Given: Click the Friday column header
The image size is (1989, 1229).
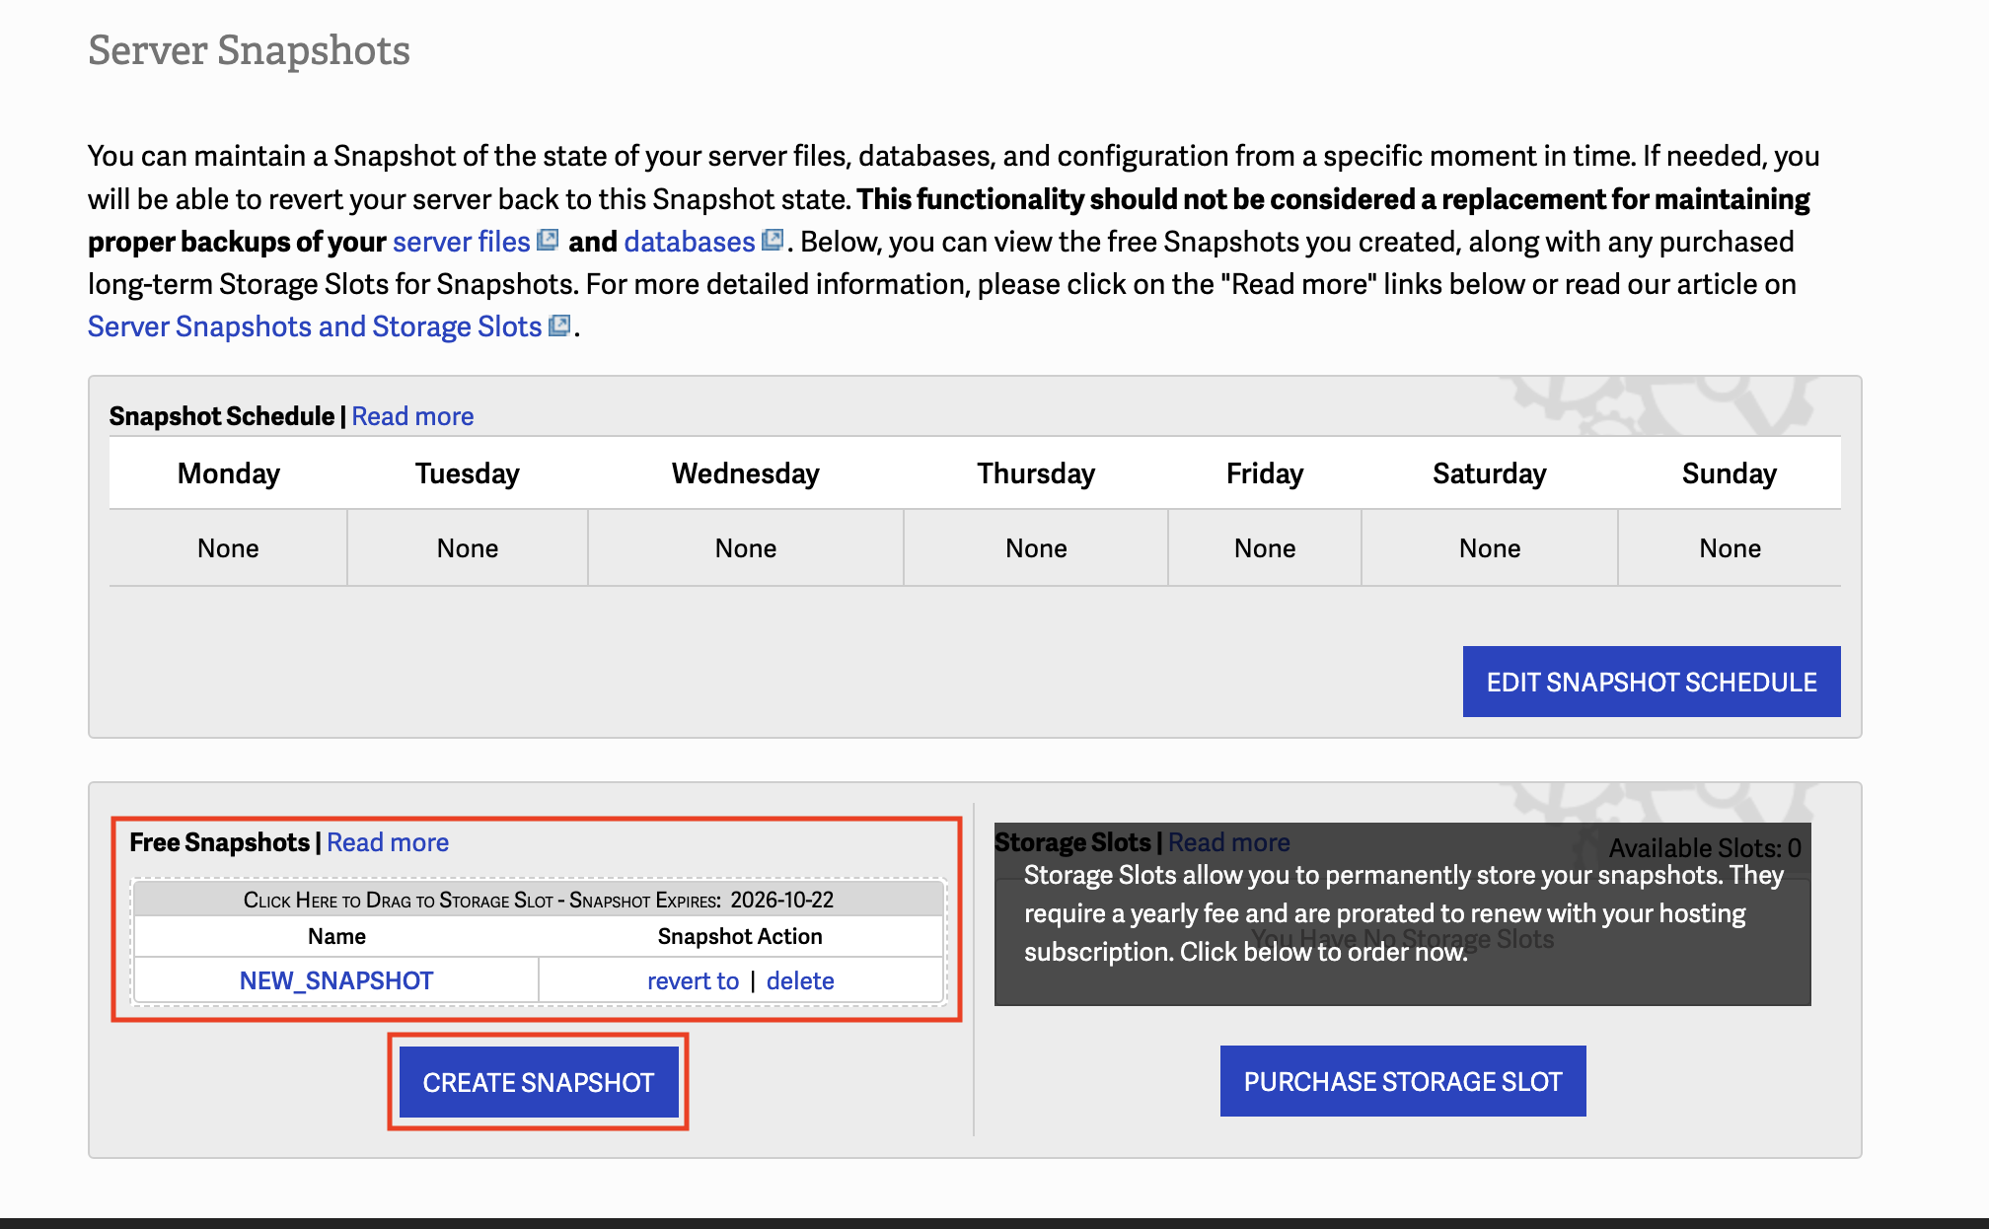Looking at the screenshot, I should 1265,473.
